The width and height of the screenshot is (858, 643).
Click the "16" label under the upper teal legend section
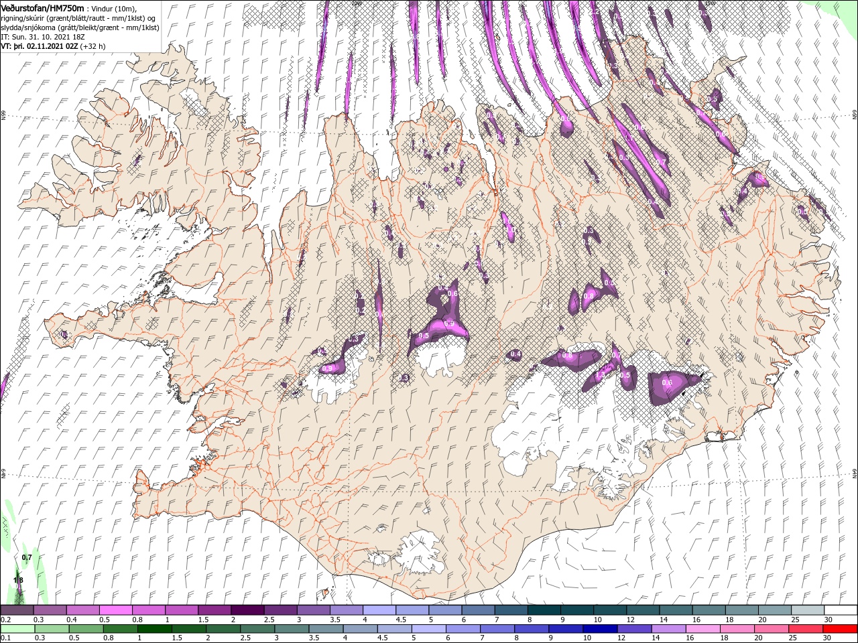pos(697,620)
